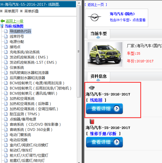Viewport: 162px width, 163px height.
Task: Click 查看详细 button under 维修手册/诊断
Action: (104, 142)
